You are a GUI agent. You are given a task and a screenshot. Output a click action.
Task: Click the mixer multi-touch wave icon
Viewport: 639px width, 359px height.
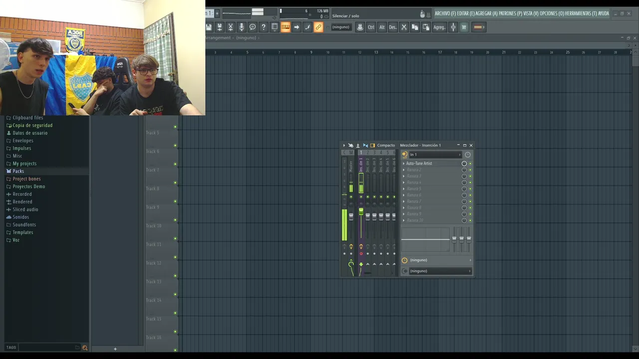pyautogui.click(x=350, y=145)
